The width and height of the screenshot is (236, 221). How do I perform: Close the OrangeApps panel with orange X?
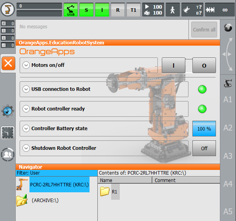(x=8, y=63)
